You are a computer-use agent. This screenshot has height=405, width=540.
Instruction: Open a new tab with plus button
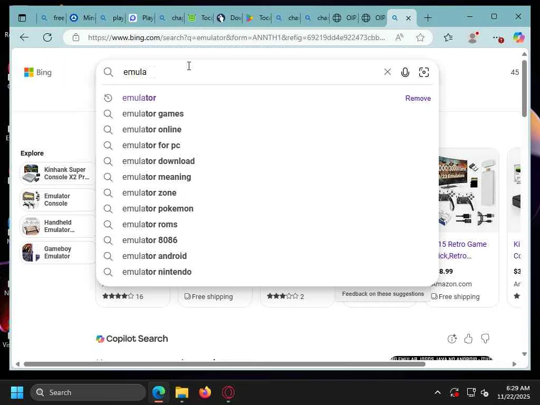point(428,18)
